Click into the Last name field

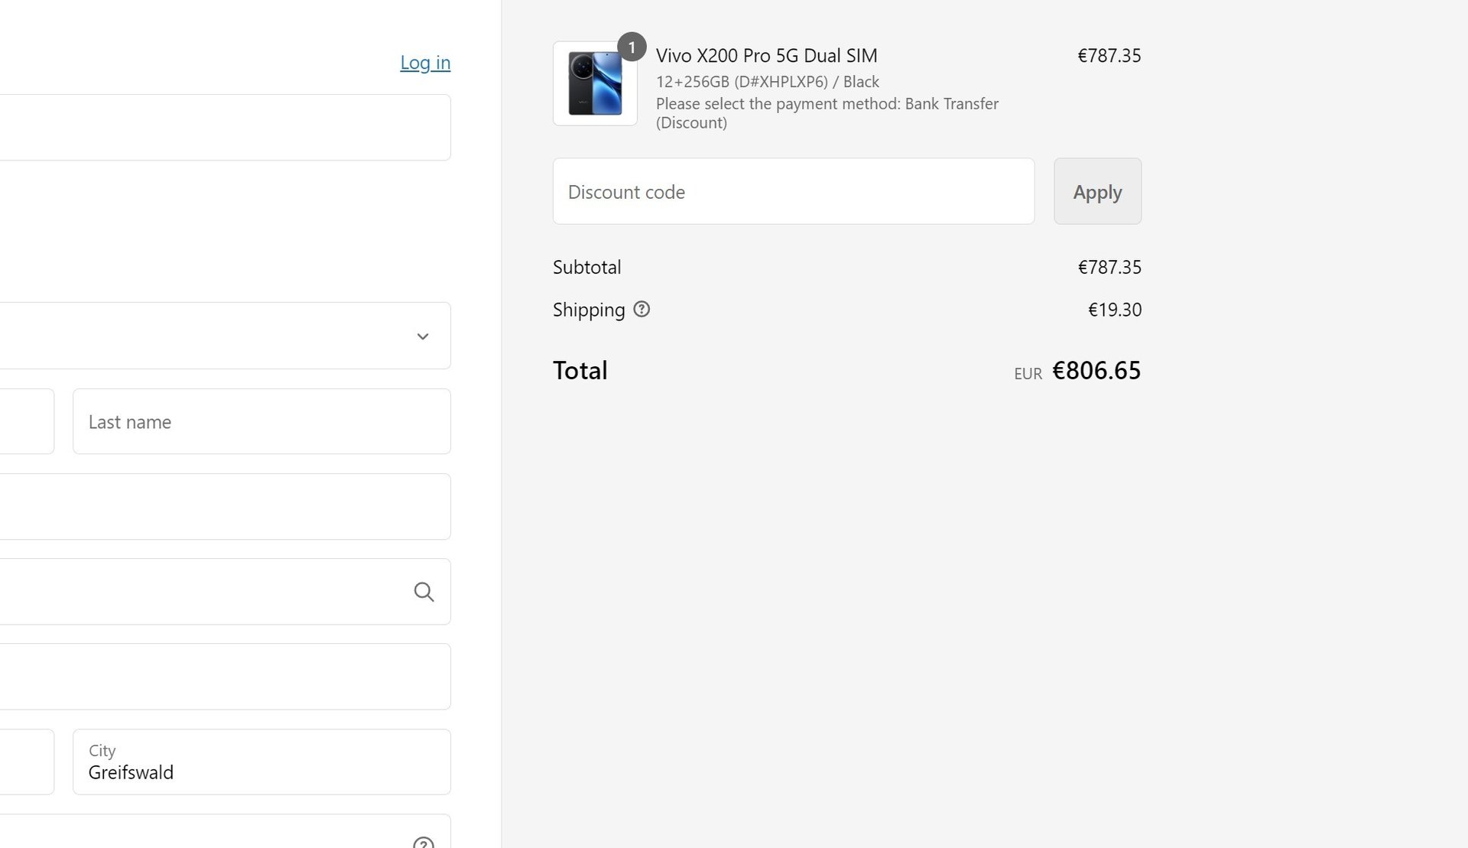[x=261, y=422]
